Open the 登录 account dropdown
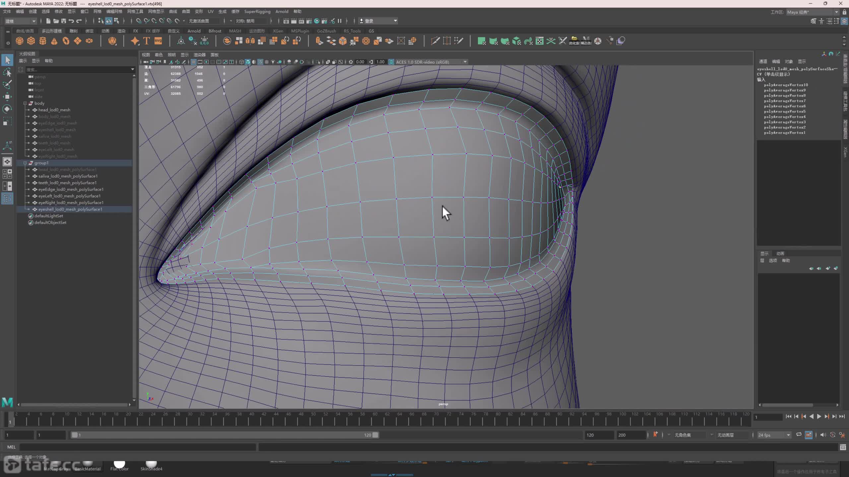Screen dimensions: 849x477 coord(378,21)
